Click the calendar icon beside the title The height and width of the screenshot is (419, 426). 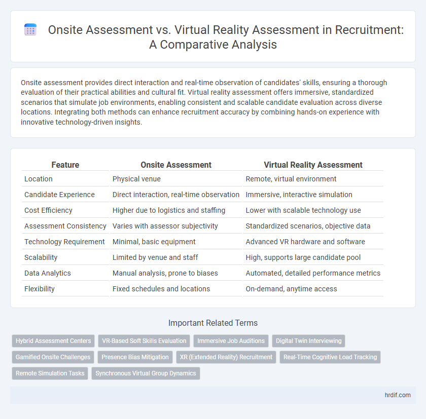(x=30, y=29)
